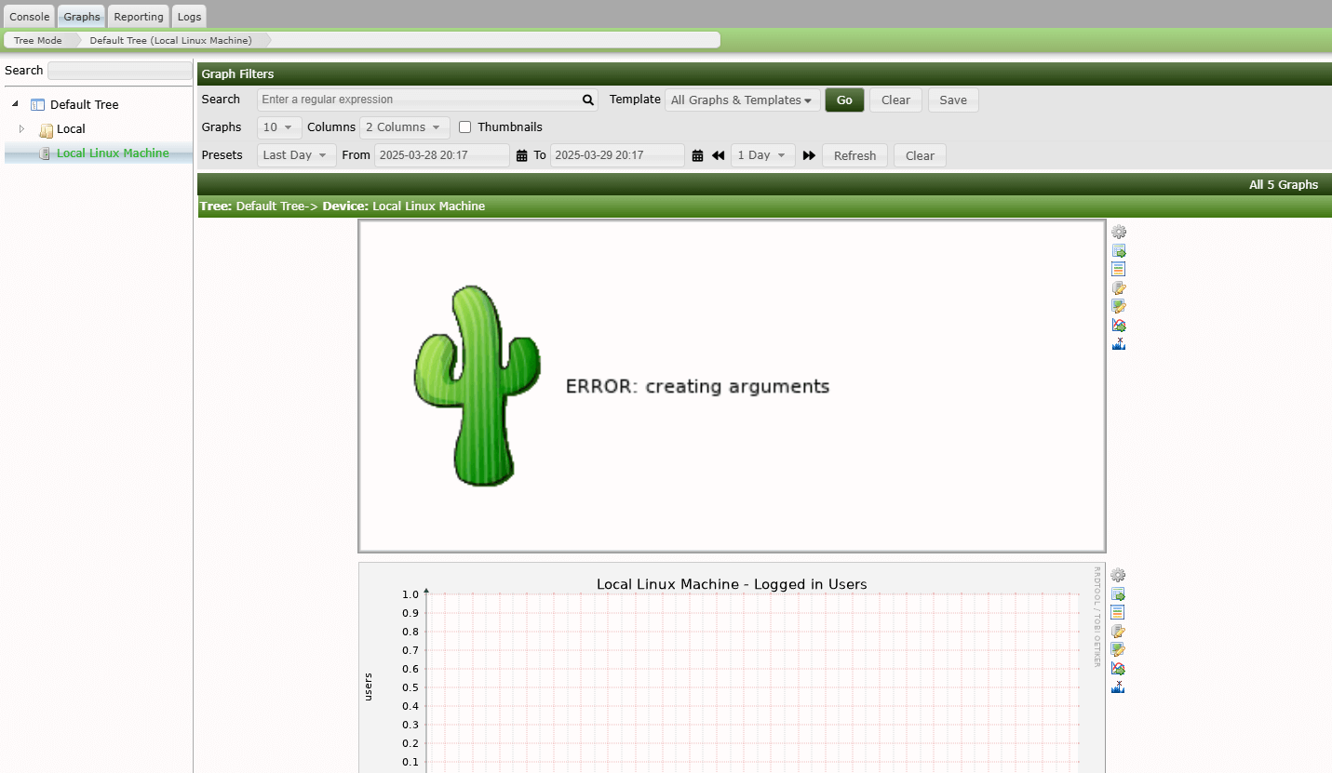
Task: Click the Refresh button
Action: [x=854, y=155]
